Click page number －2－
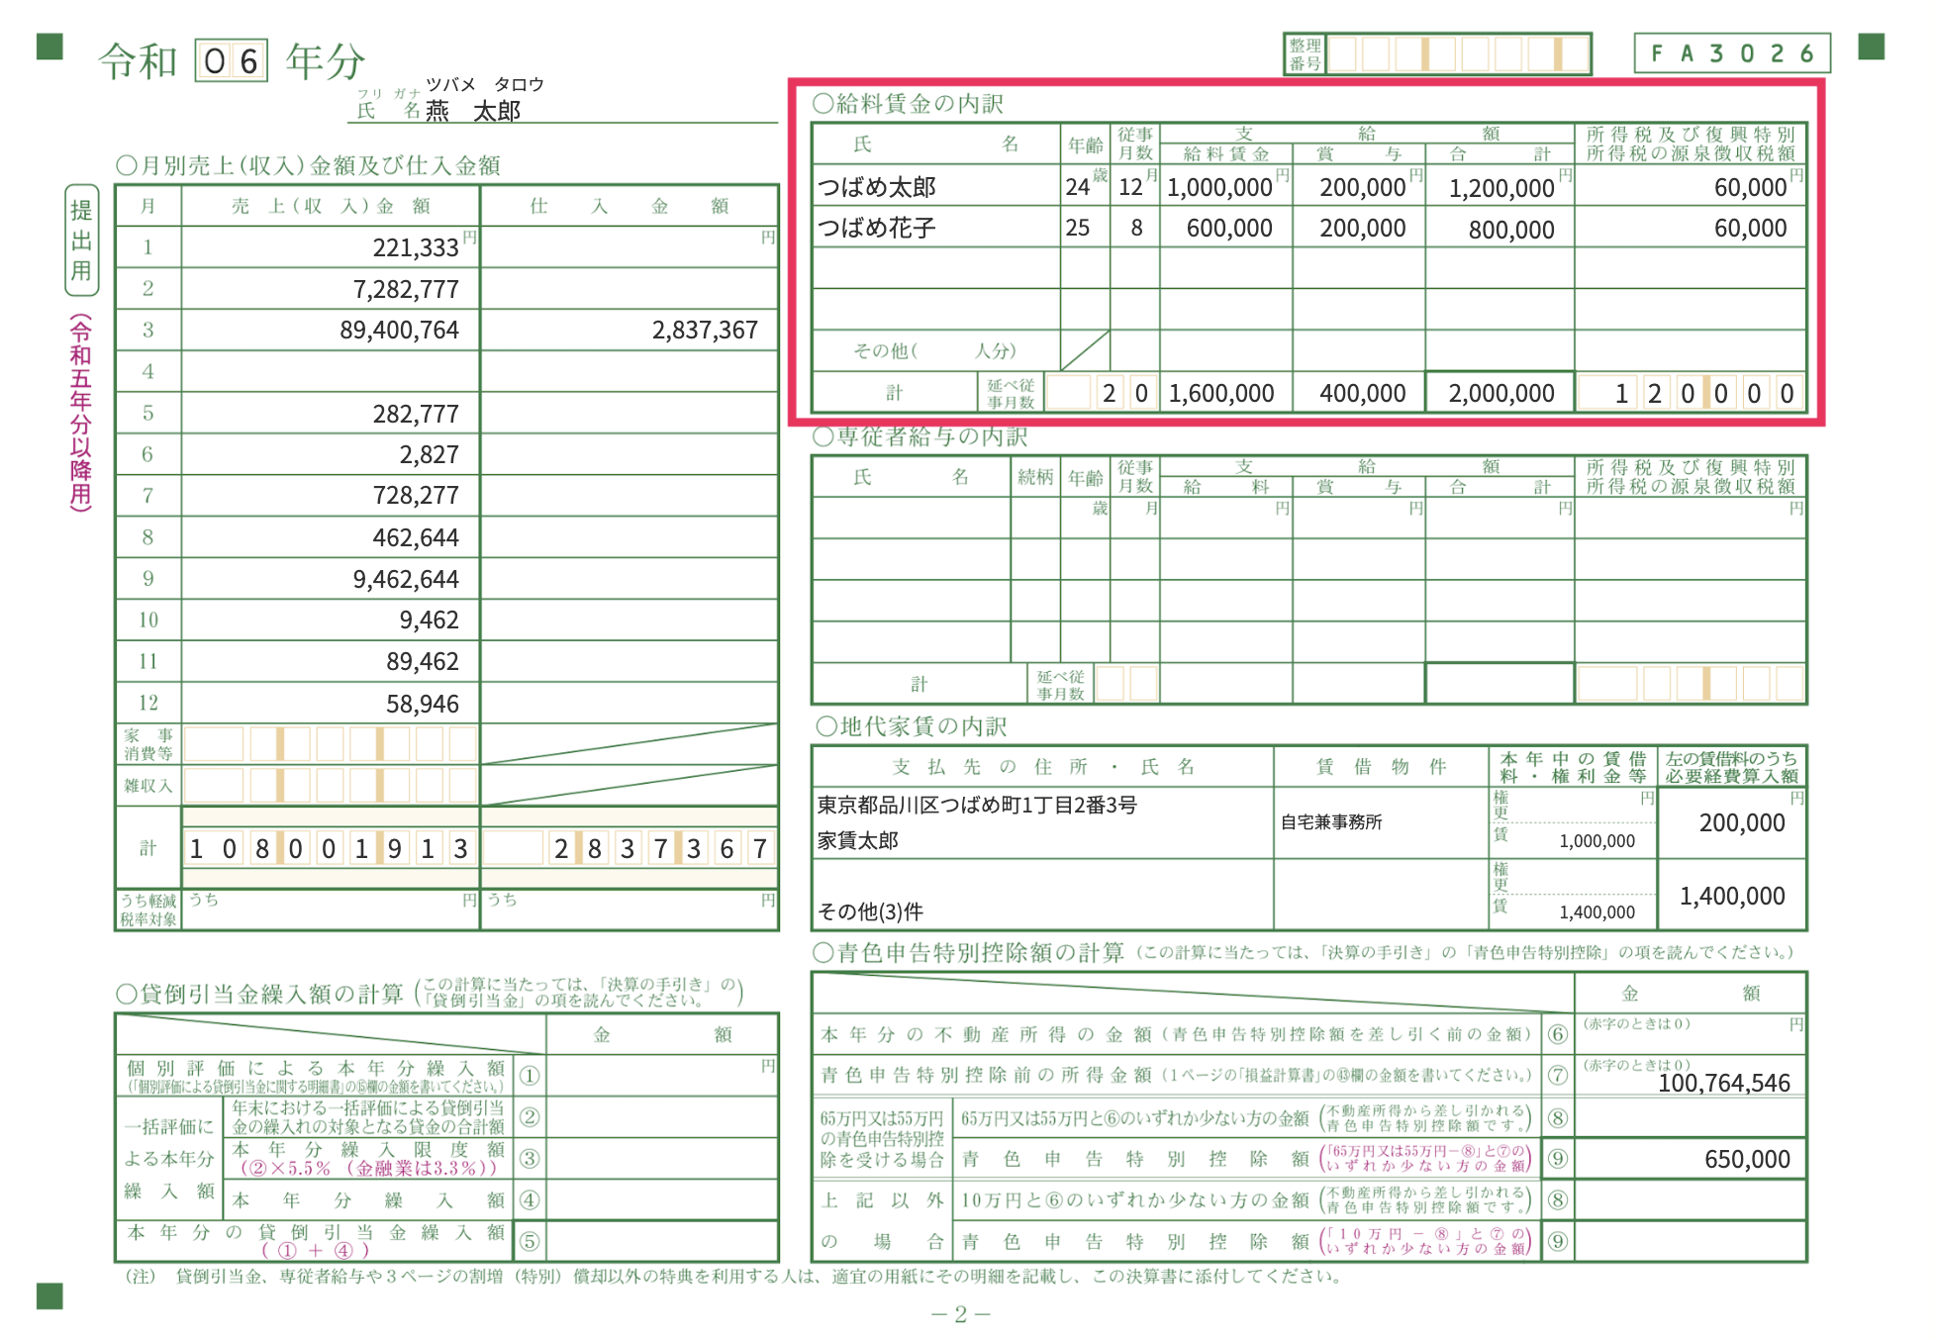 960,1314
